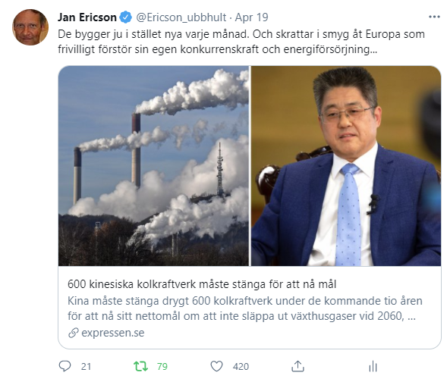
Task: Like the tweet with heart icon
Action: pos(216,366)
